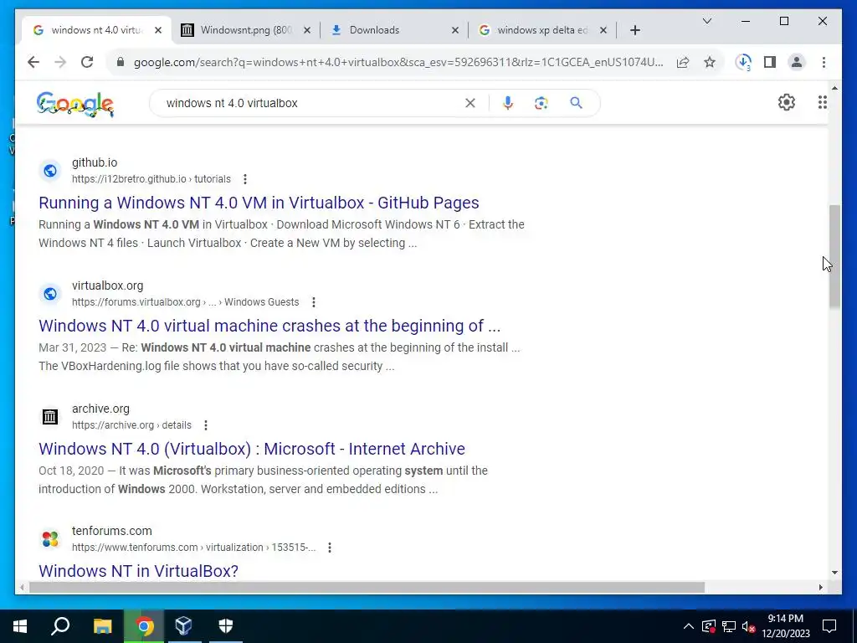Open the tab search dropdown arrow
The width and height of the screenshot is (857, 643).
[x=706, y=21]
